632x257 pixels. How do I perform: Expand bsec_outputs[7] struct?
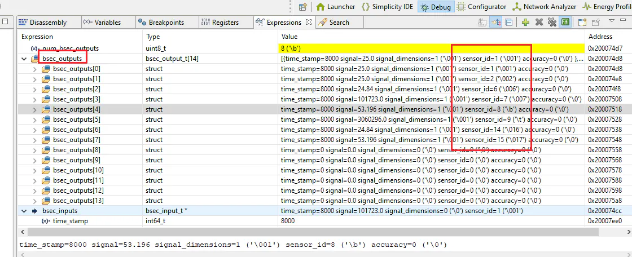(34, 140)
